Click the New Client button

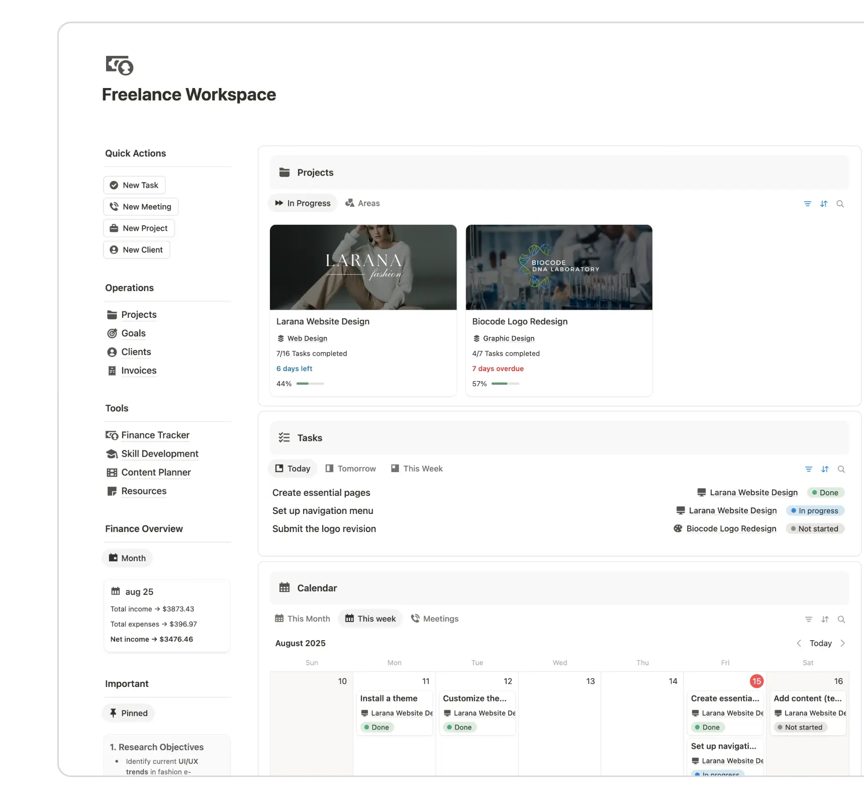[136, 250]
